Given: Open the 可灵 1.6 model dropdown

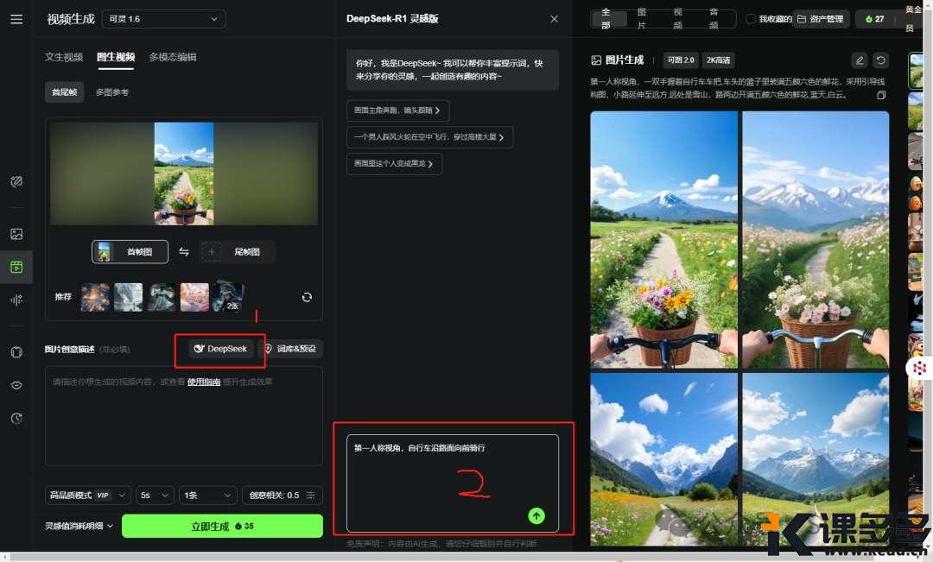Looking at the screenshot, I should (163, 19).
